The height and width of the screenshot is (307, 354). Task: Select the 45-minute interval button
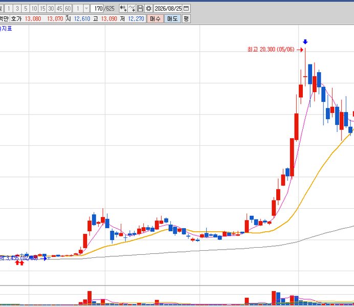click(59, 9)
